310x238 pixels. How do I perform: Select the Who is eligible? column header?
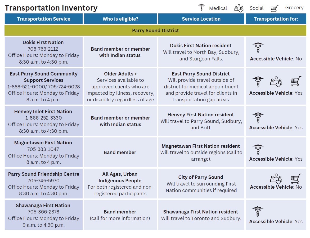coord(120,19)
